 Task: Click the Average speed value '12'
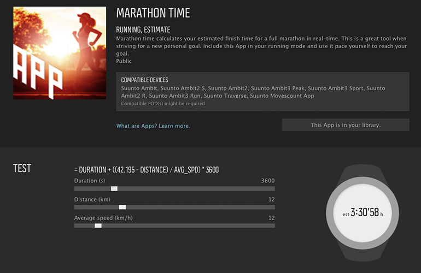[x=271, y=218]
